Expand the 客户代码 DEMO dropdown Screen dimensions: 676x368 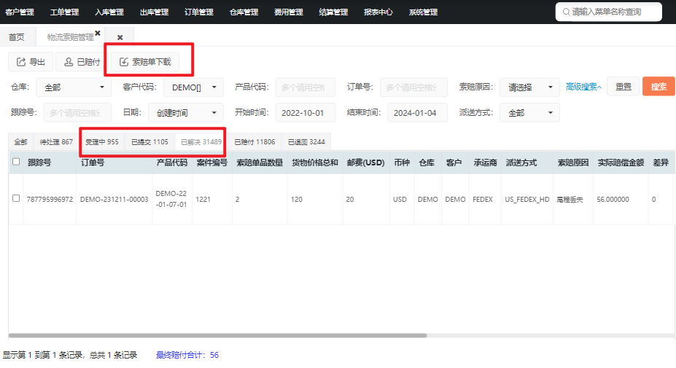click(193, 87)
